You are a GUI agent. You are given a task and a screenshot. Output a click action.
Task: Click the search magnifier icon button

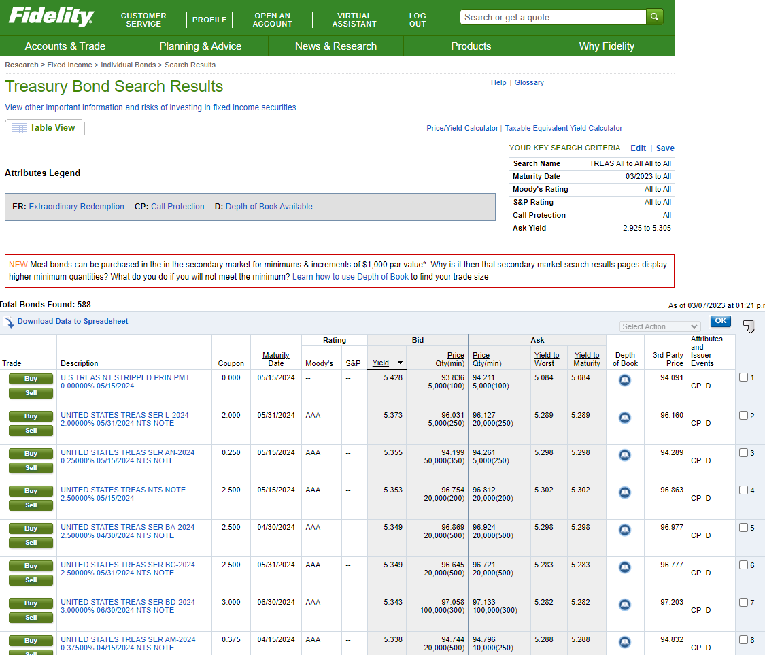pyautogui.click(x=654, y=16)
